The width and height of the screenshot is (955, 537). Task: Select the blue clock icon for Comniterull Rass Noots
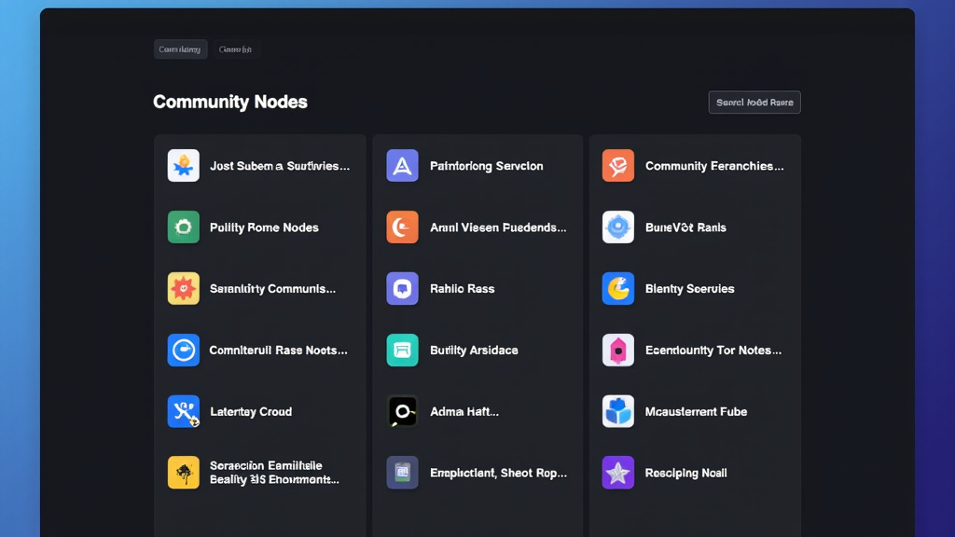[183, 350]
